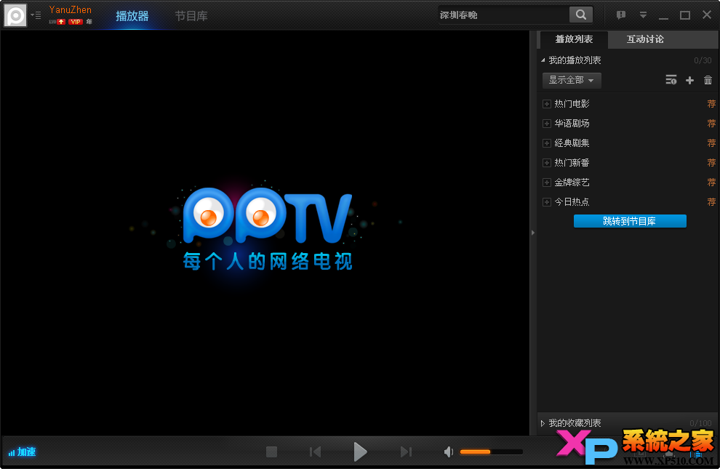The image size is (720, 469).
Task: Mute audio with the speaker icon
Action: pyautogui.click(x=448, y=452)
